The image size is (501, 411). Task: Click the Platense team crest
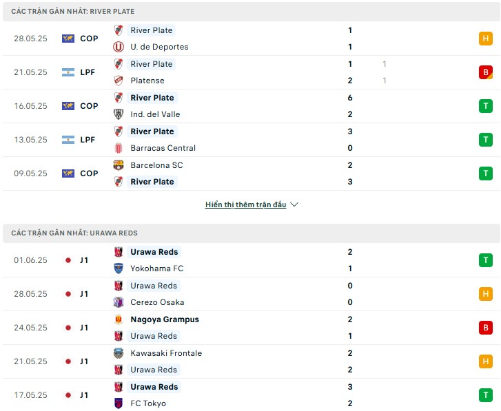pyautogui.click(x=119, y=81)
